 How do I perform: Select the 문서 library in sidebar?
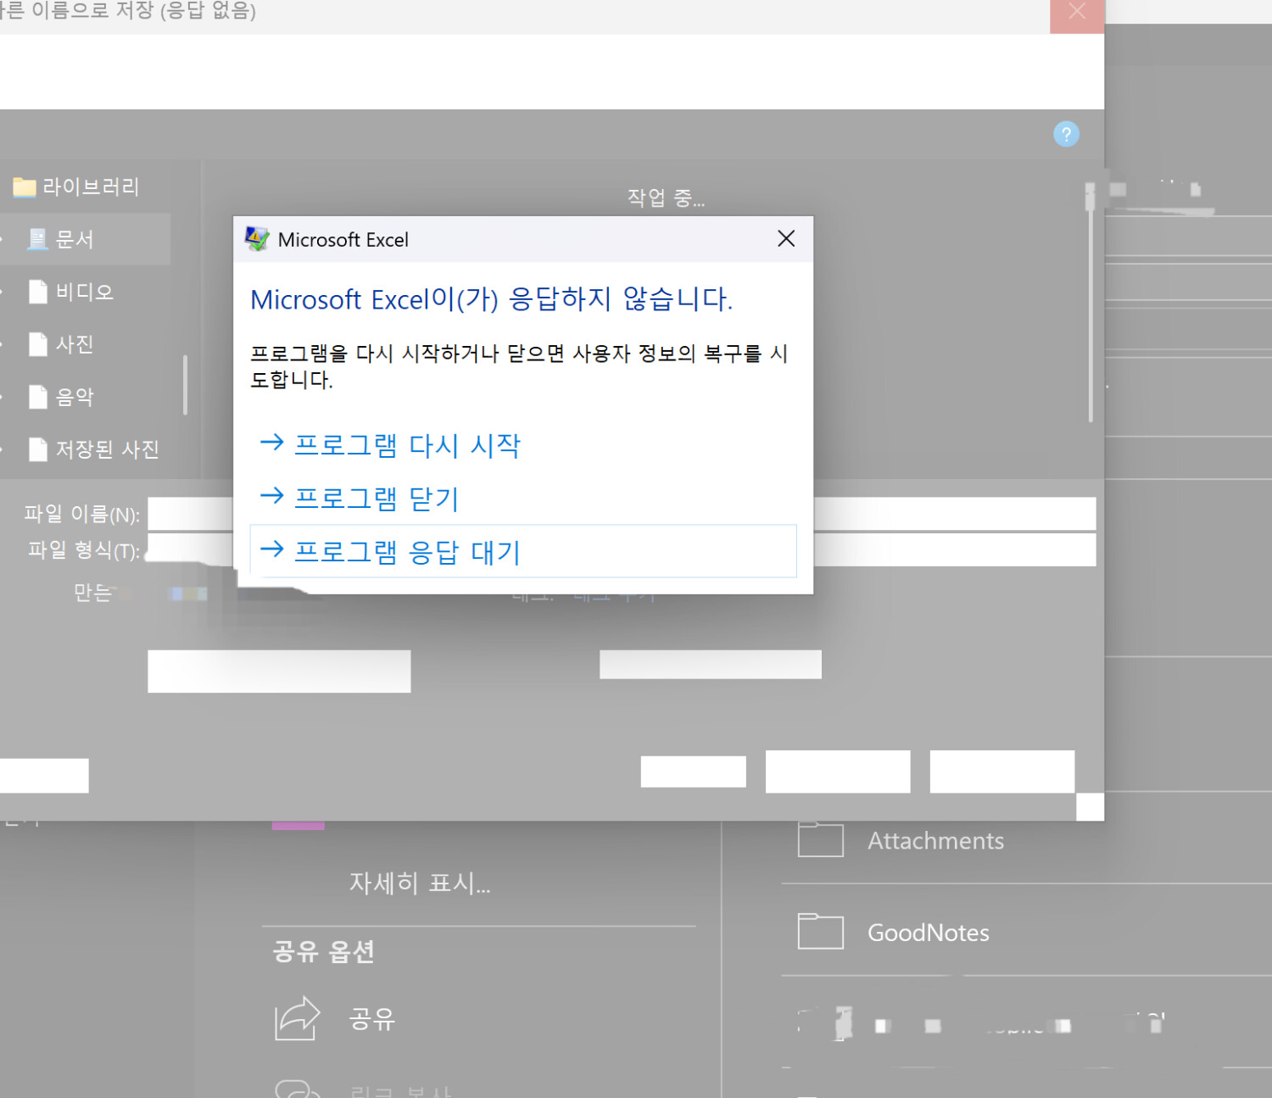75,239
